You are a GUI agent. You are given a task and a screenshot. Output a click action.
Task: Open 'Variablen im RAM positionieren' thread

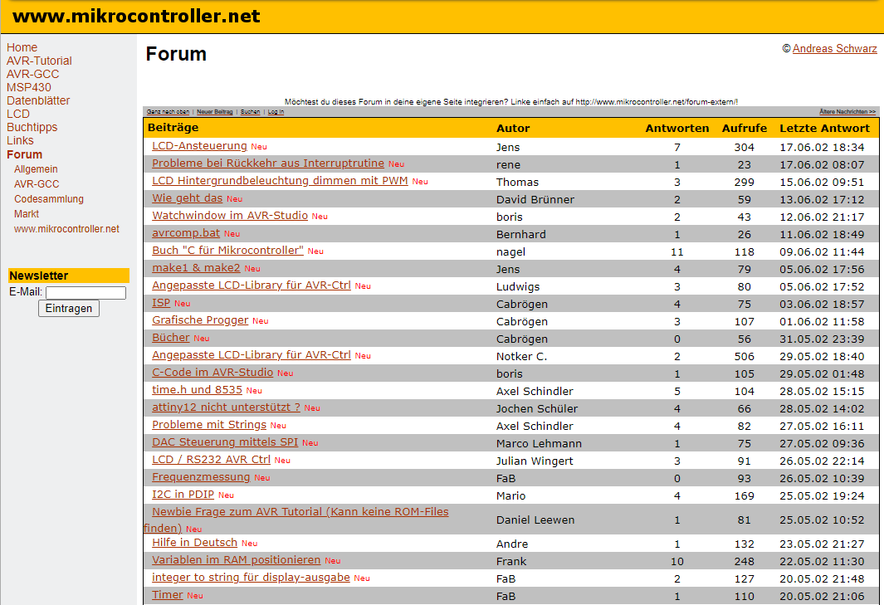tap(237, 561)
